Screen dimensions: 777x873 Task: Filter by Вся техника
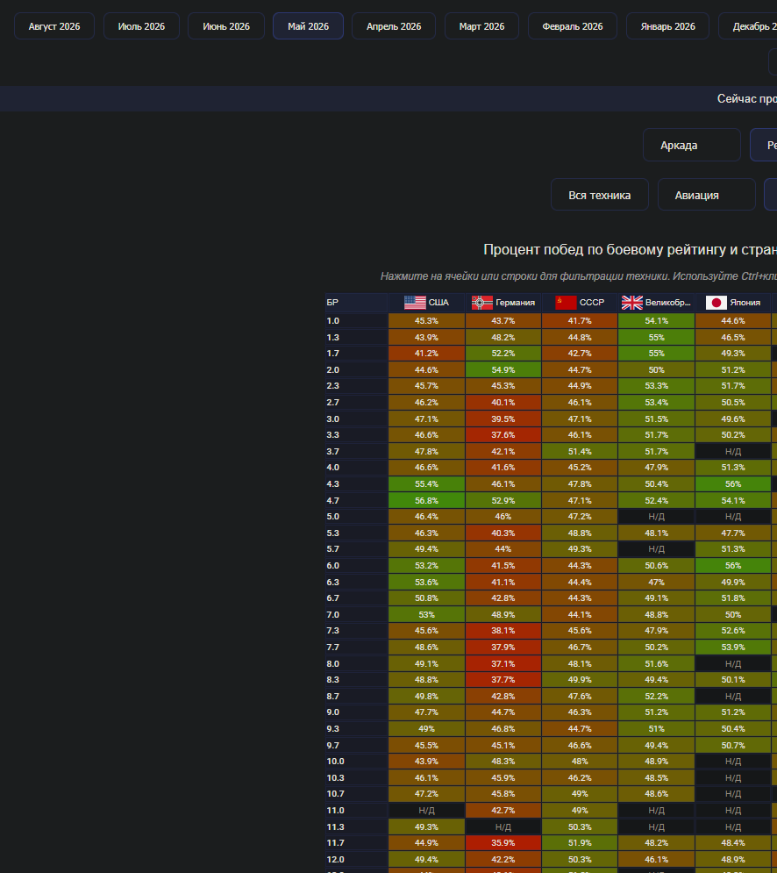pyautogui.click(x=600, y=195)
